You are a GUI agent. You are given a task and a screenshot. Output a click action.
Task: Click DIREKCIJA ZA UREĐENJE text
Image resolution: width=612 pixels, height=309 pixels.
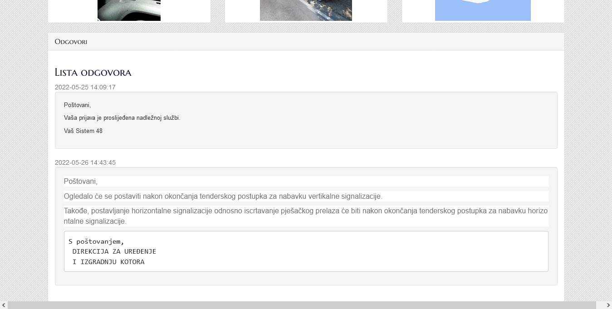114,251
